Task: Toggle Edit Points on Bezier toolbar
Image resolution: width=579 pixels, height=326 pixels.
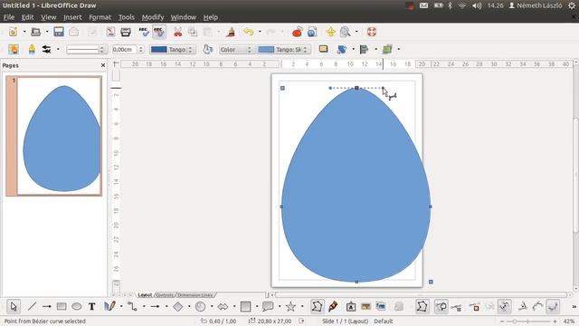Action: pos(422,306)
